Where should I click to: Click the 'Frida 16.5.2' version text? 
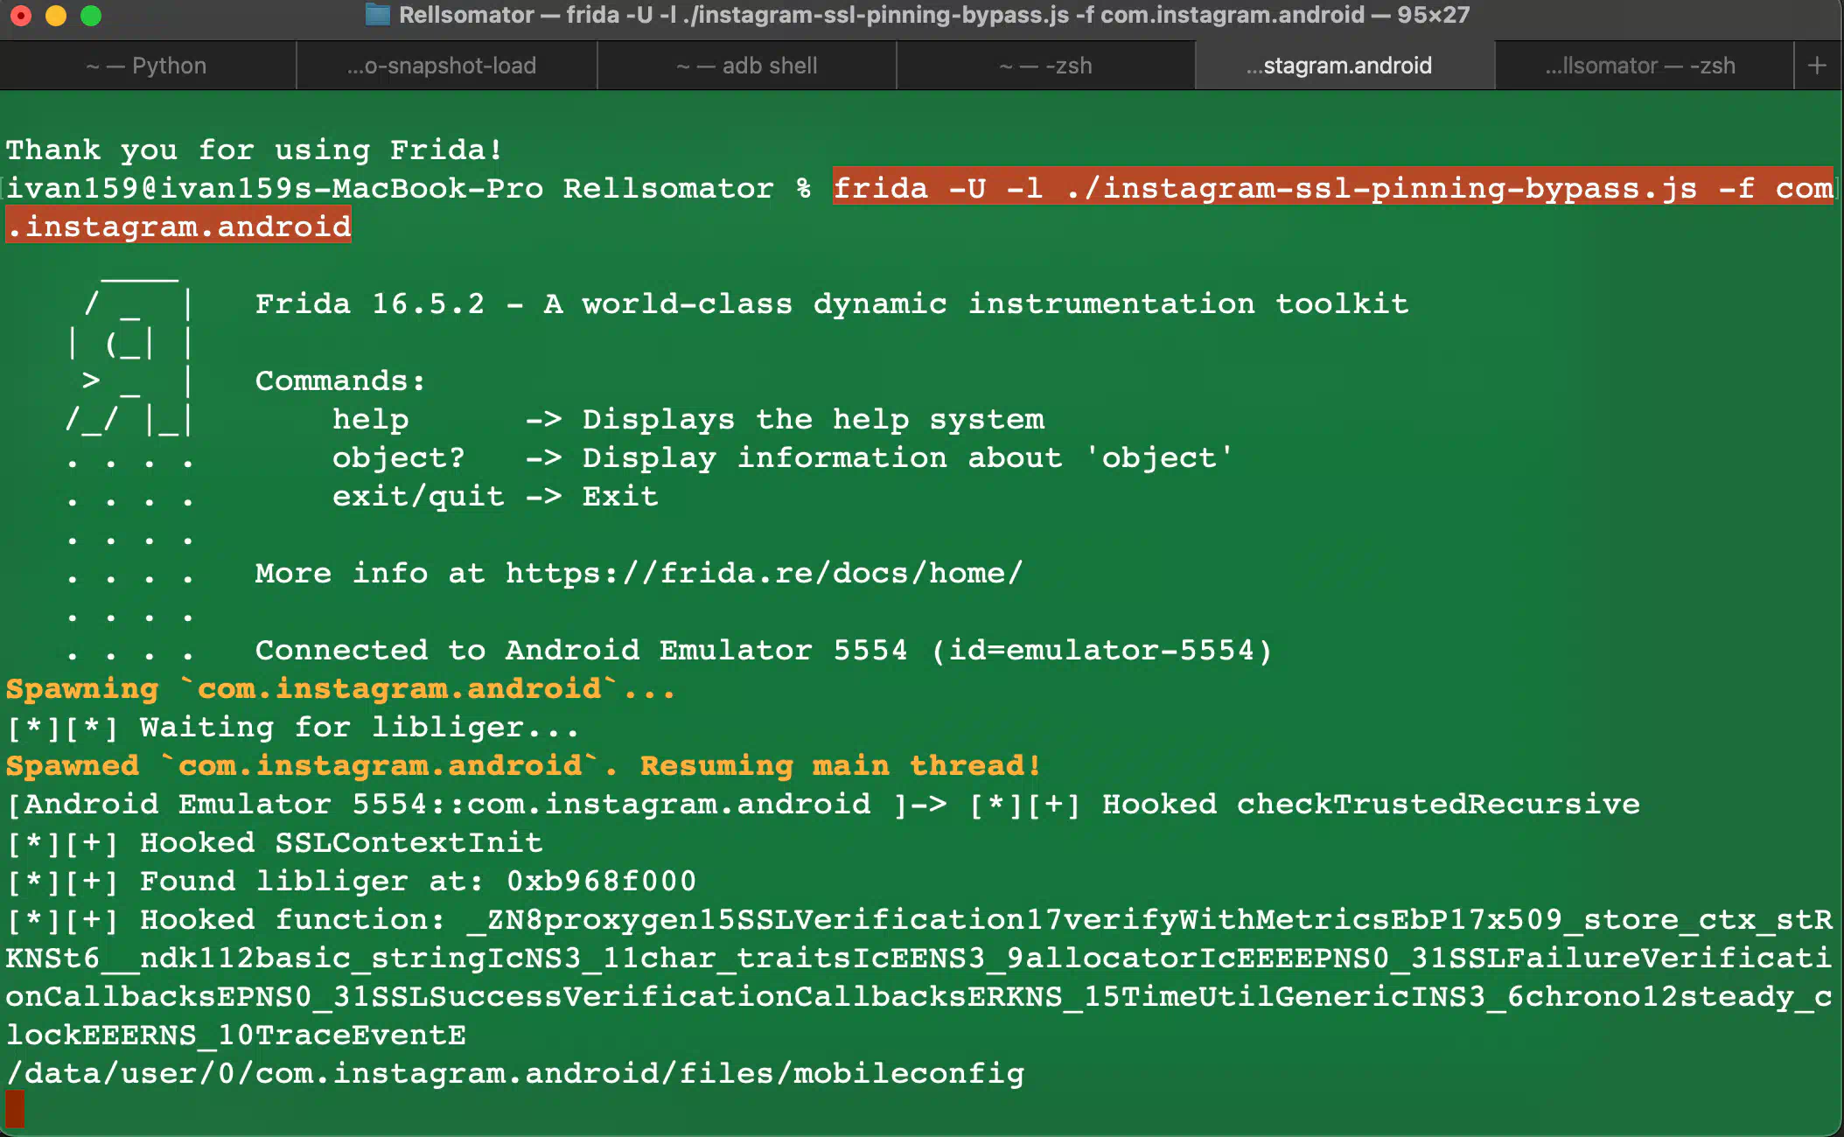coord(370,303)
